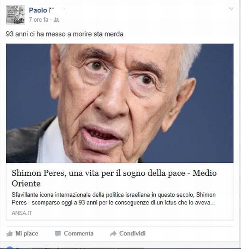Click the thumbs-up icon beside Mi piace
241x249 pixels.
coord(9,234)
